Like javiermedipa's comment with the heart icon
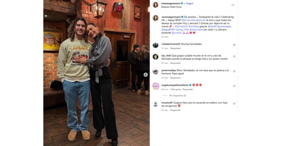 pyautogui.click(x=234, y=71)
